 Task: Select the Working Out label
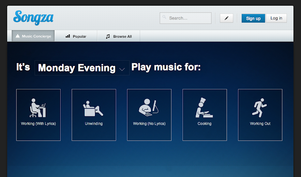pos(260,124)
